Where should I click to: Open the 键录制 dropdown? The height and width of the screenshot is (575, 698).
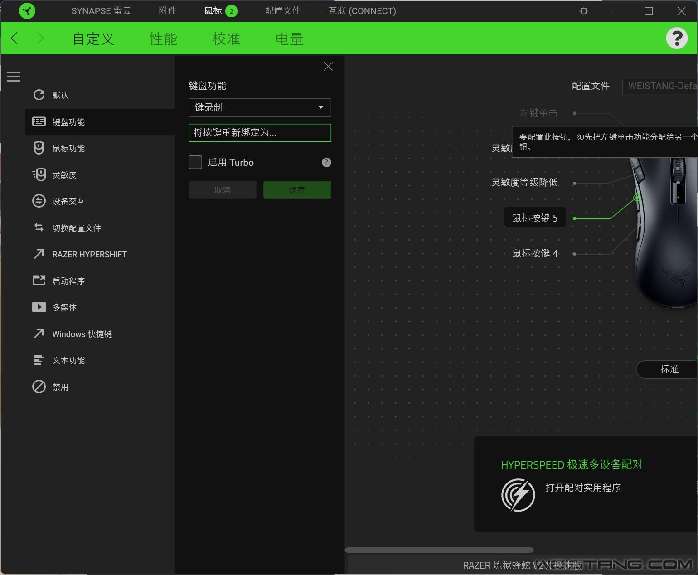(260, 107)
